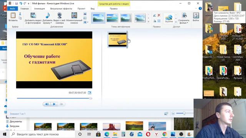
Task: Click the small Caption icon in the Добавление group
Action: 85,18
